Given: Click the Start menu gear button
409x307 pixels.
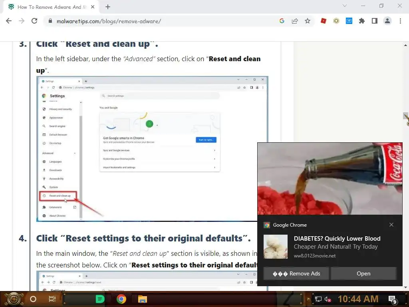Looking at the screenshot, I should [x=14, y=299].
